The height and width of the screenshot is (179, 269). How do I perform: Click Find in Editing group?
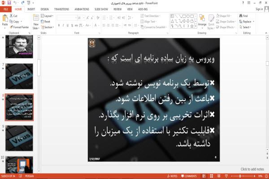click(x=243, y=16)
